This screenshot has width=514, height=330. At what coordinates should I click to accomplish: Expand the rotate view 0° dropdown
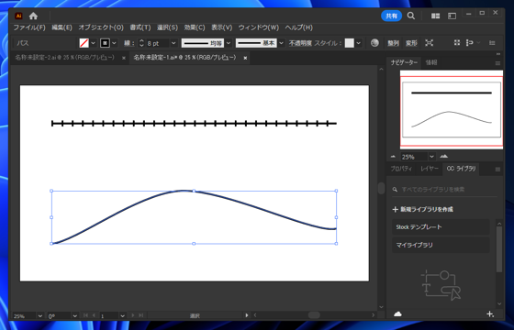pyautogui.click(x=74, y=316)
